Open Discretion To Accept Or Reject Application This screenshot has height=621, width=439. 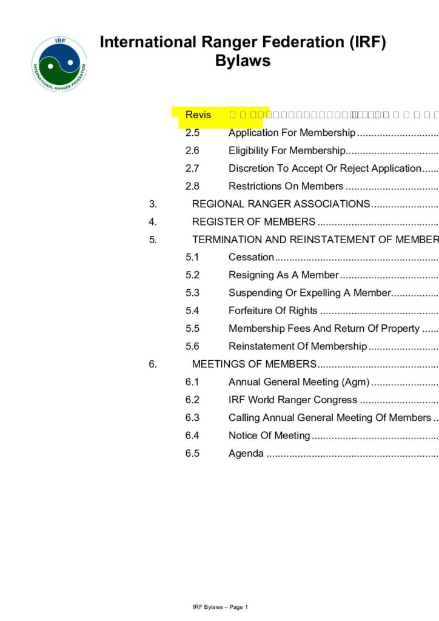324,169
